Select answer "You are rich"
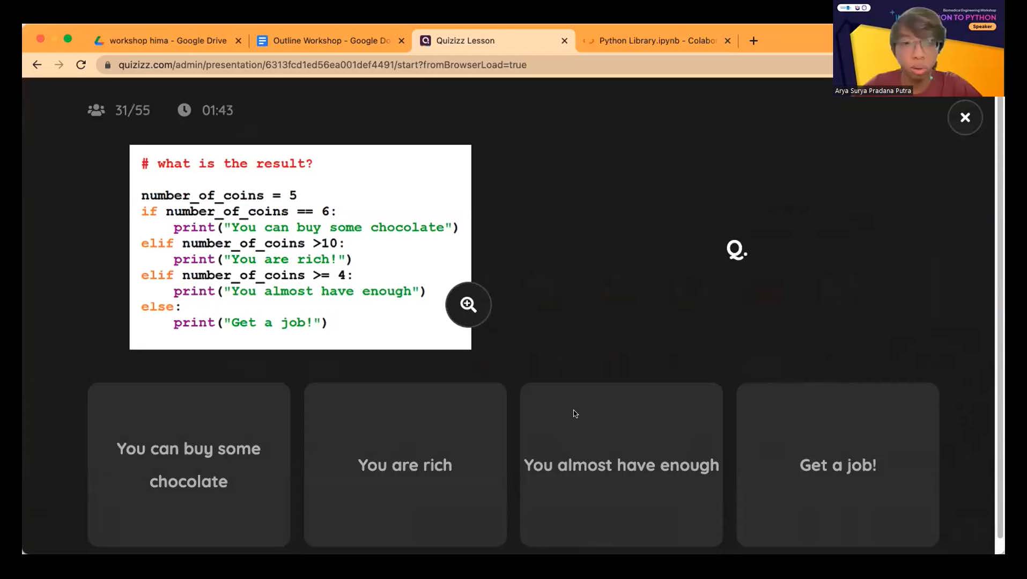Screen dimensions: 1027x579 (x=405, y=464)
